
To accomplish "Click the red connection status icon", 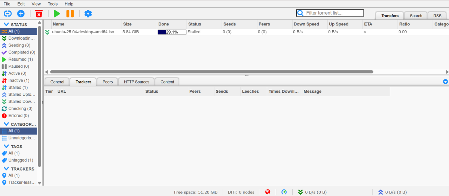I will click(x=268, y=192).
